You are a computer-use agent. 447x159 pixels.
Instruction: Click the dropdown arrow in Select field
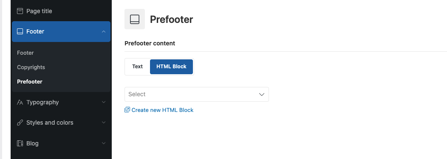262,95
